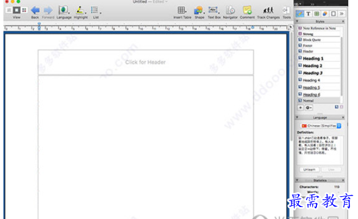Click the 'Click for Header' area
This screenshot has width=358, height=219.
point(145,62)
